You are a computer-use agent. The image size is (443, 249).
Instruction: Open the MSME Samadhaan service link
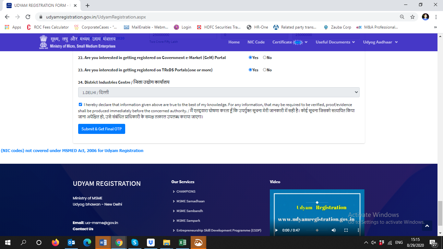click(x=190, y=201)
